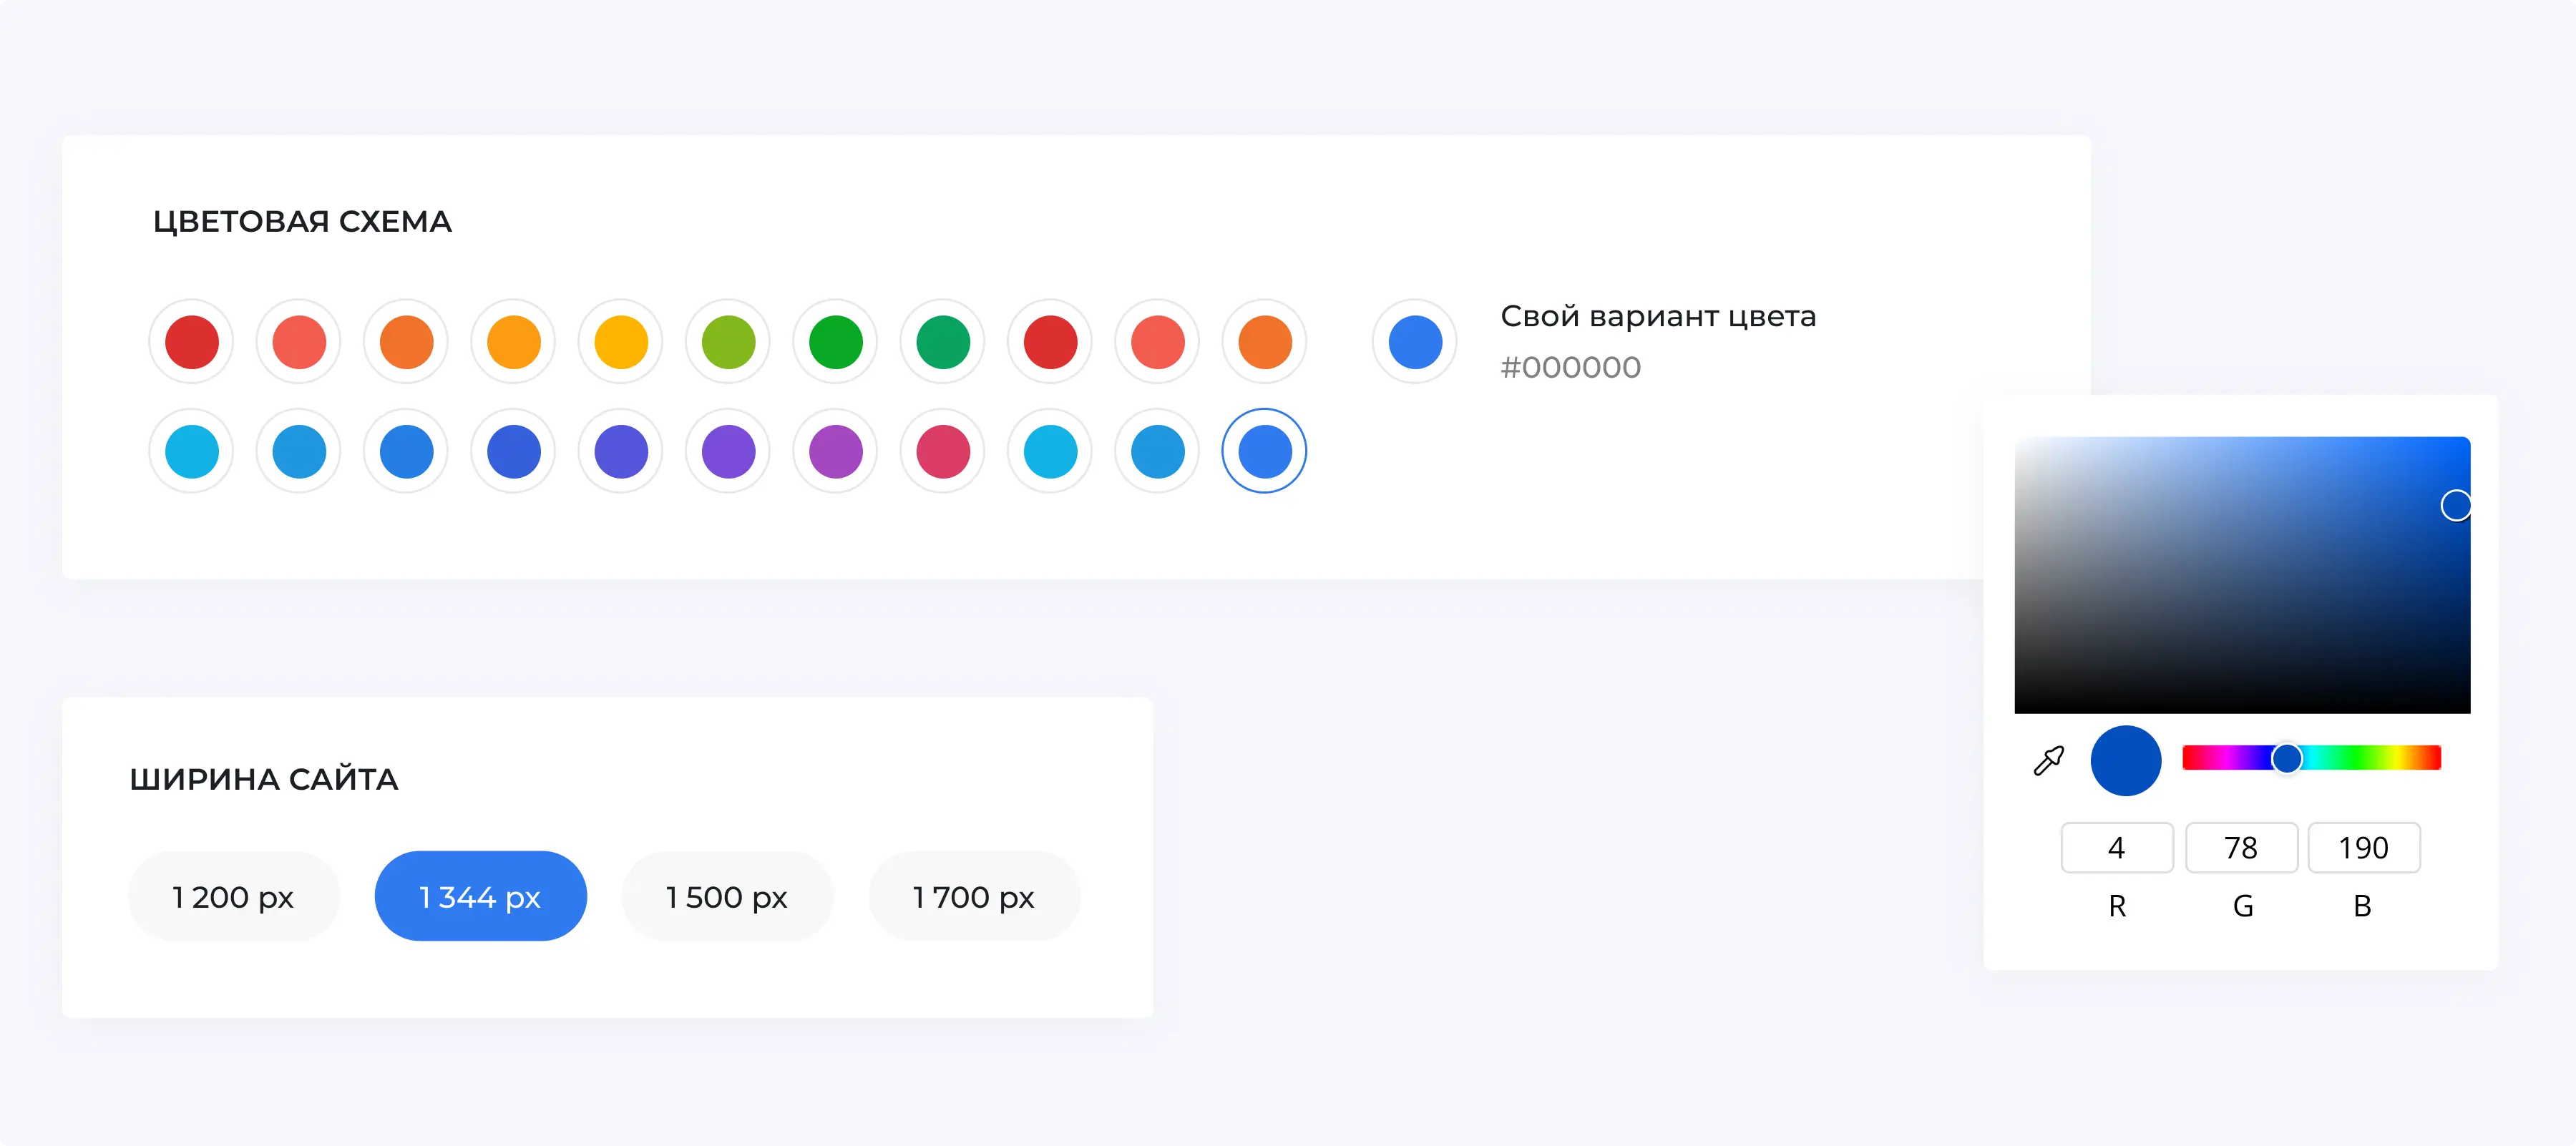Click the B value input field
The image size is (2576, 1146).
tap(2363, 848)
